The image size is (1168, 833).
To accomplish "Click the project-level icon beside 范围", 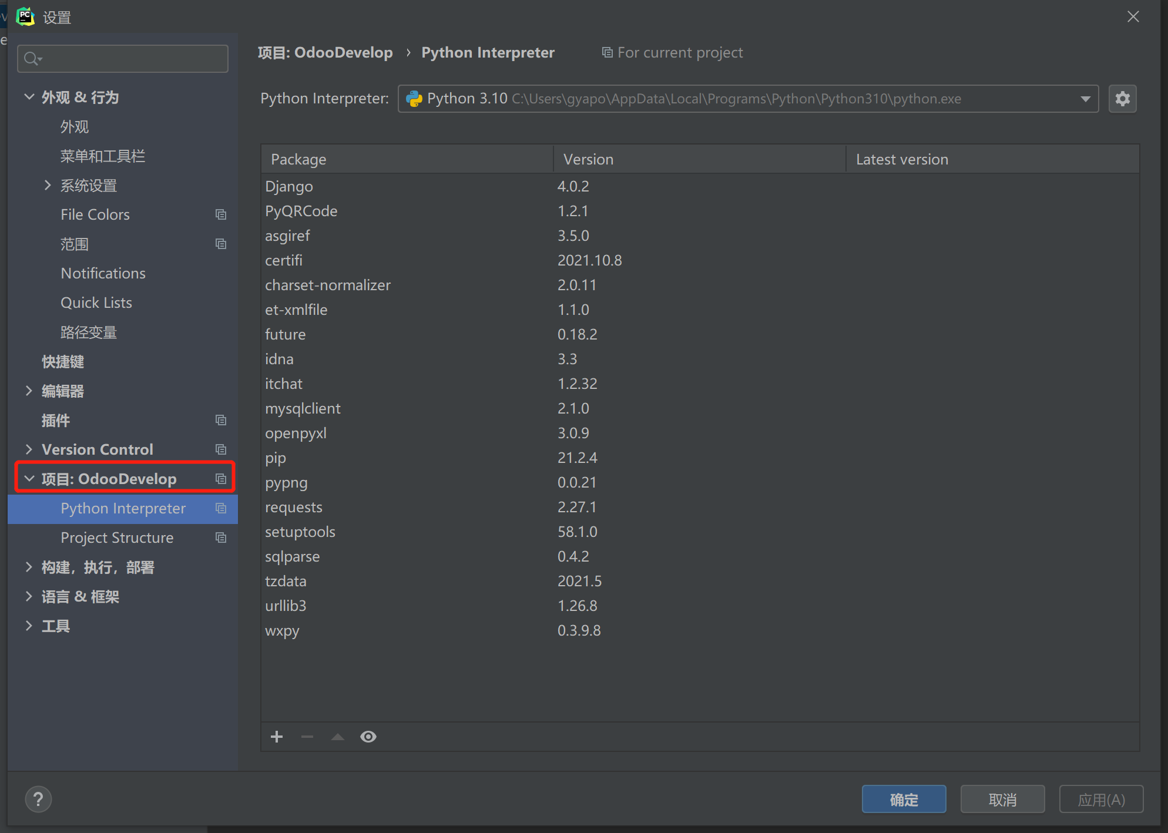I will [221, 244].
